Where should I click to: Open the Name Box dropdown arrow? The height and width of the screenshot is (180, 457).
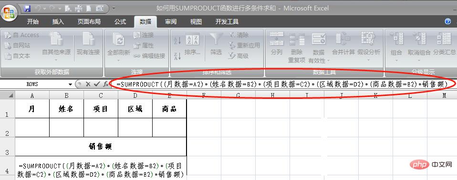(70, 84)
